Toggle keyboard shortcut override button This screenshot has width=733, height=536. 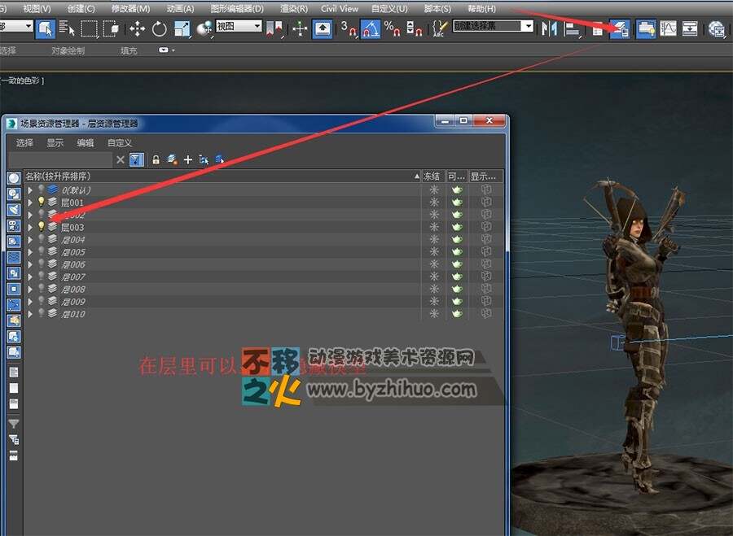point(323,29)
